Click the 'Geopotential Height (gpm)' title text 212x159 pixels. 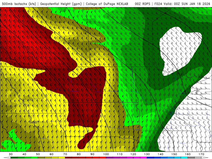[61, 4]
